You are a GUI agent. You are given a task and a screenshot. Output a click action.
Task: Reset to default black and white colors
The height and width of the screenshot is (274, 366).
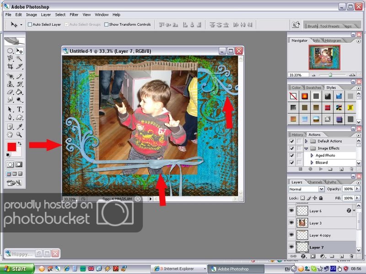click(8, 155)
